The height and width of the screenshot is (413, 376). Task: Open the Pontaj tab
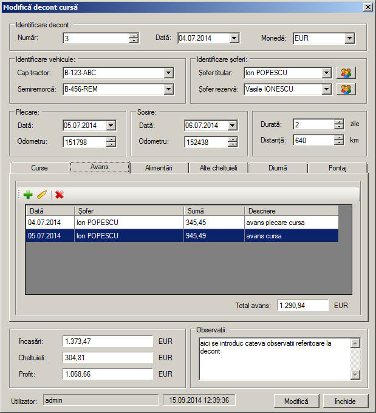coord(337,168)
